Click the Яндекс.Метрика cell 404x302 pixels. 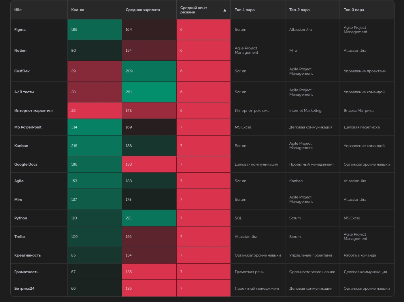point(359,111)
